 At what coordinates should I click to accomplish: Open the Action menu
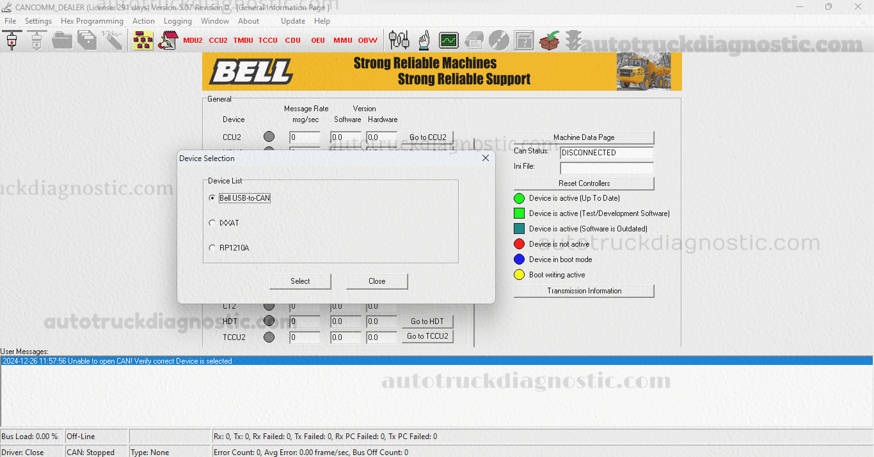tap(143, 21)
